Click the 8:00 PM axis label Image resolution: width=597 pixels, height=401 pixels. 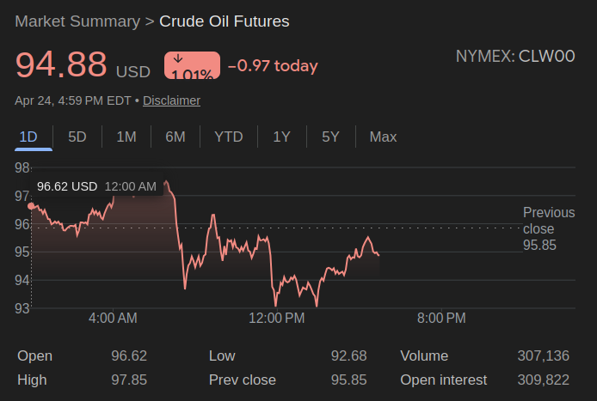pos(441,318)
